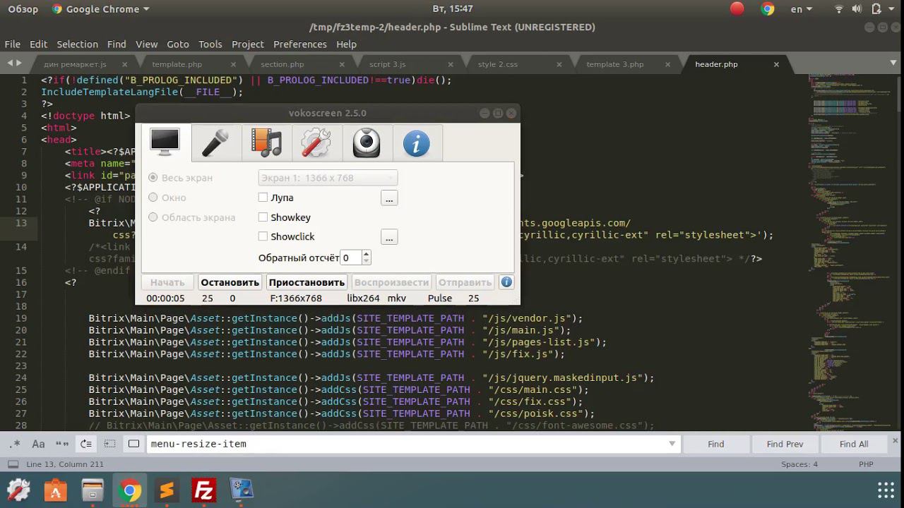Switch to the script 3.js tab
The width and height of the screenshot is (904, 508).
tap(388, 64)
